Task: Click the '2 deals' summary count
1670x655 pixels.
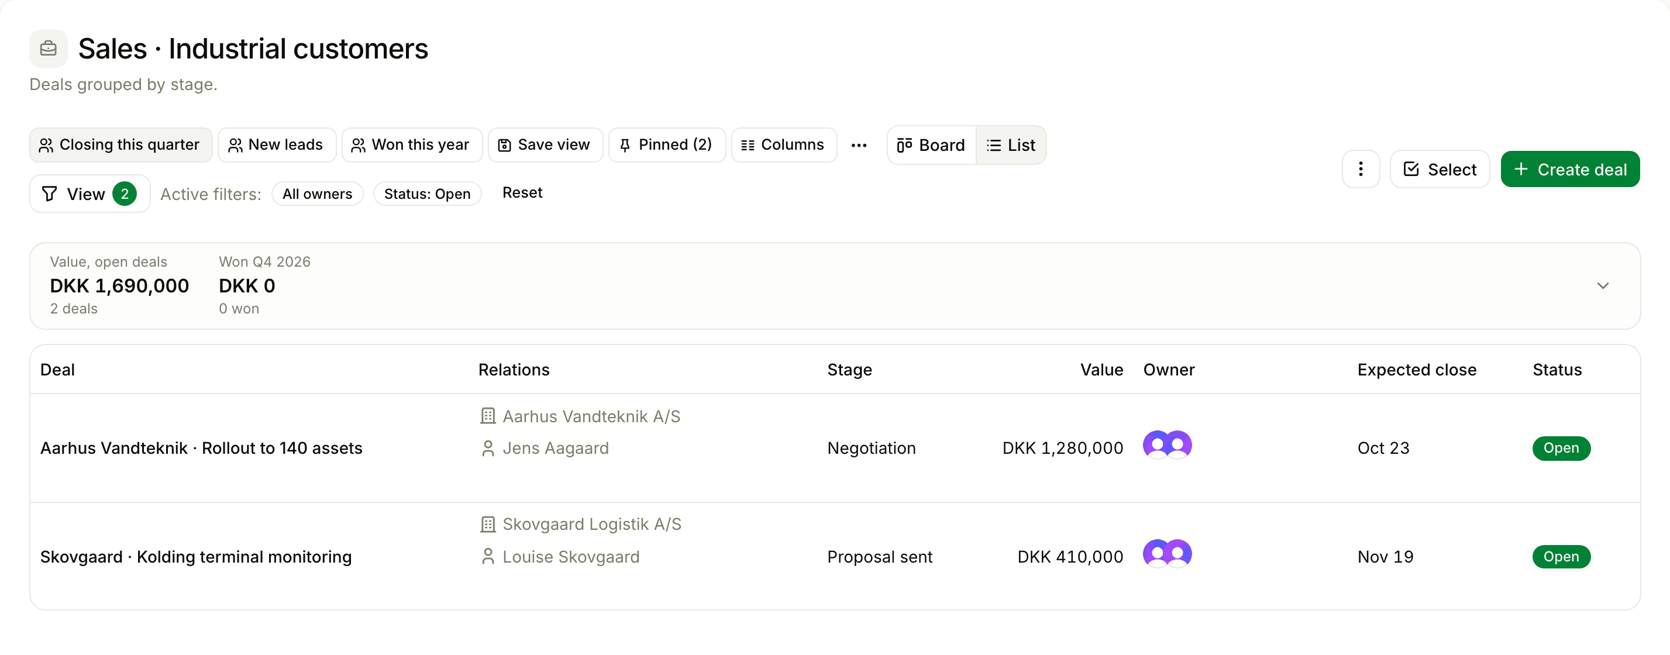Action: pos(74,309)
